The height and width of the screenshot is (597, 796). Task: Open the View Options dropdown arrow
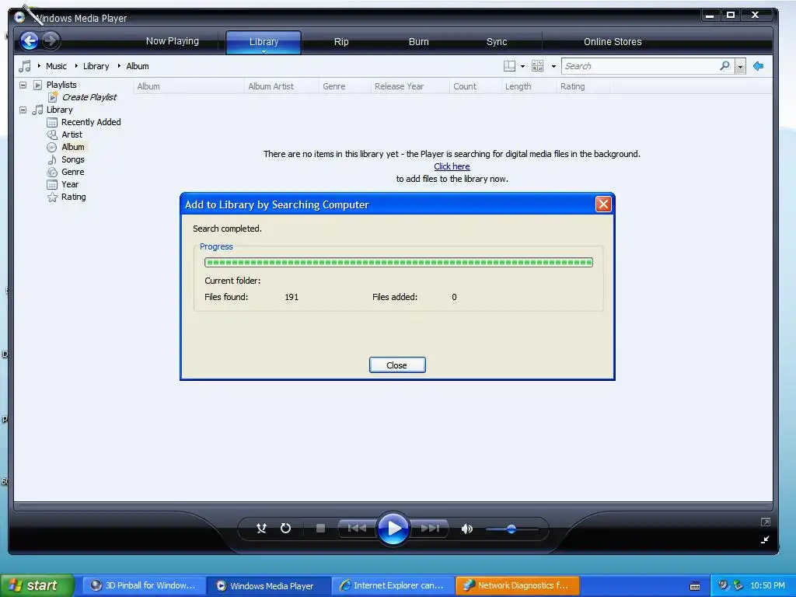pos(553,66)
